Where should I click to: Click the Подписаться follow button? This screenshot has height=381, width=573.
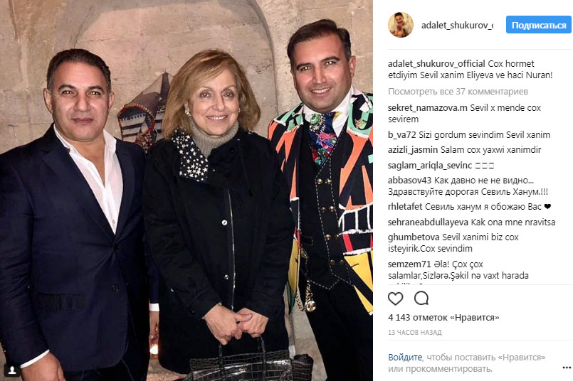point(539,25)
